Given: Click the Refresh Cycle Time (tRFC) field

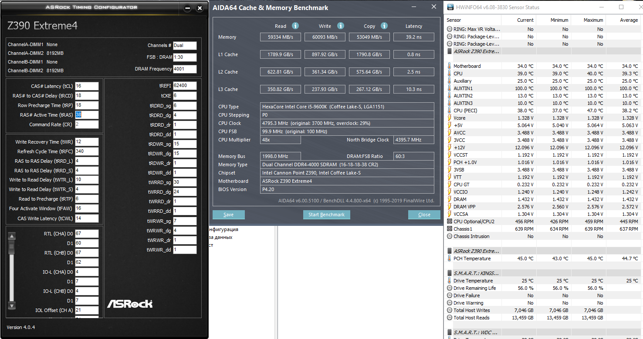Looking at the screenshot, I should click(87, 151).
